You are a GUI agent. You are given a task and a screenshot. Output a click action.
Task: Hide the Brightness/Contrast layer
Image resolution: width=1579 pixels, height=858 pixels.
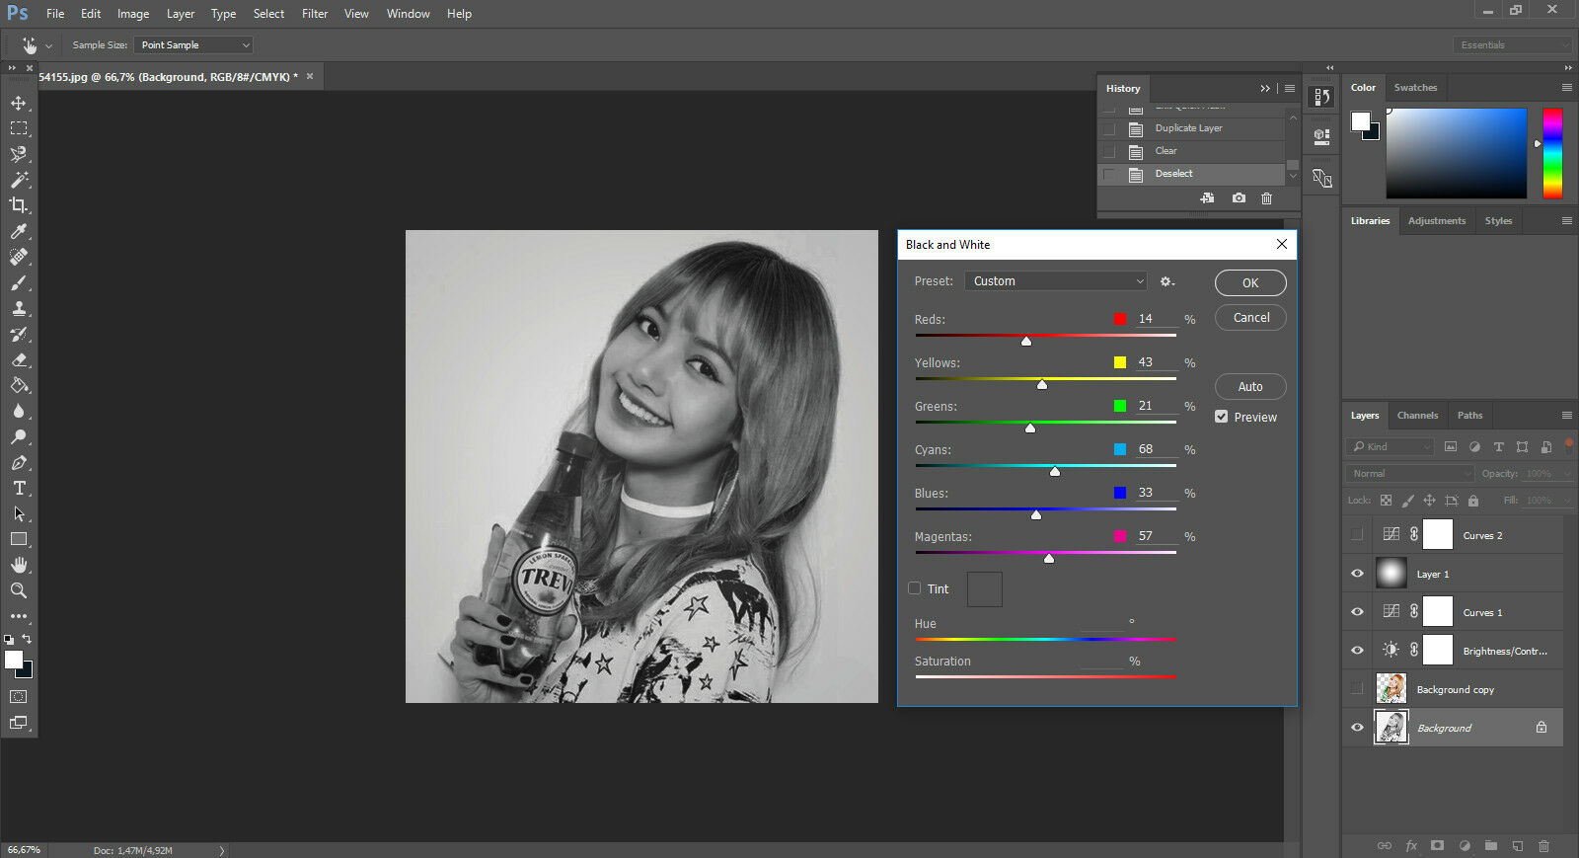coord(1357,651)
